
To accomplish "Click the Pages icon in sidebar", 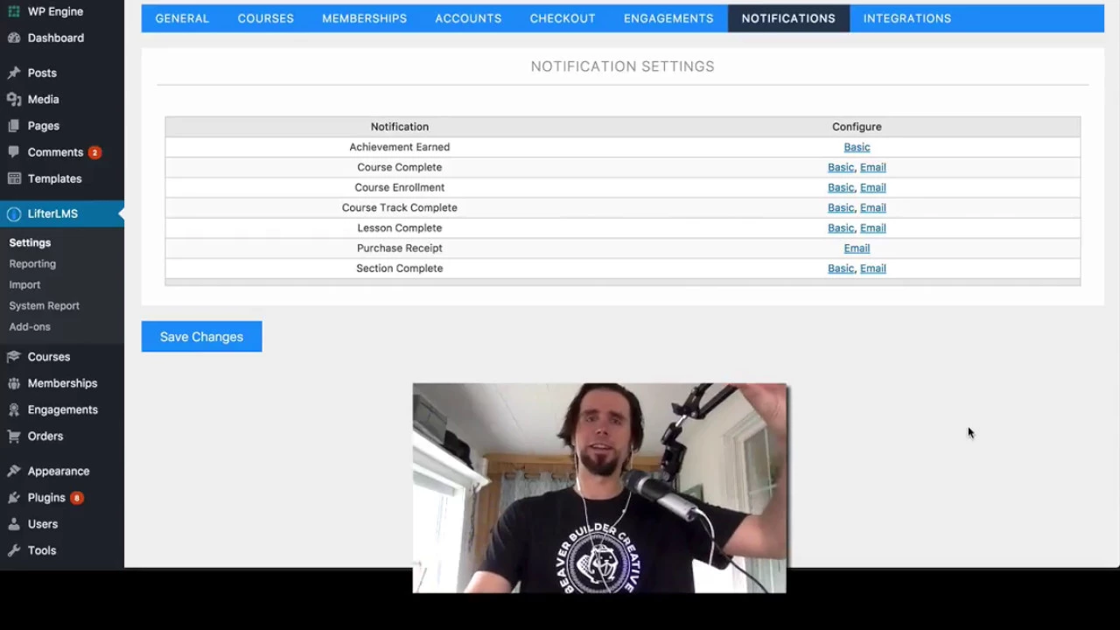I will 14,125.
